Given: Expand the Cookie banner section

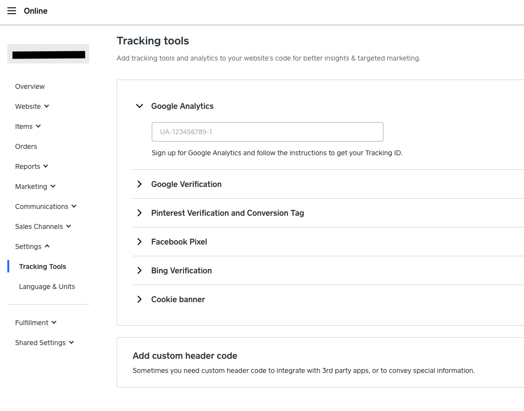Looking at the screenshot, I should pos(140,299).
